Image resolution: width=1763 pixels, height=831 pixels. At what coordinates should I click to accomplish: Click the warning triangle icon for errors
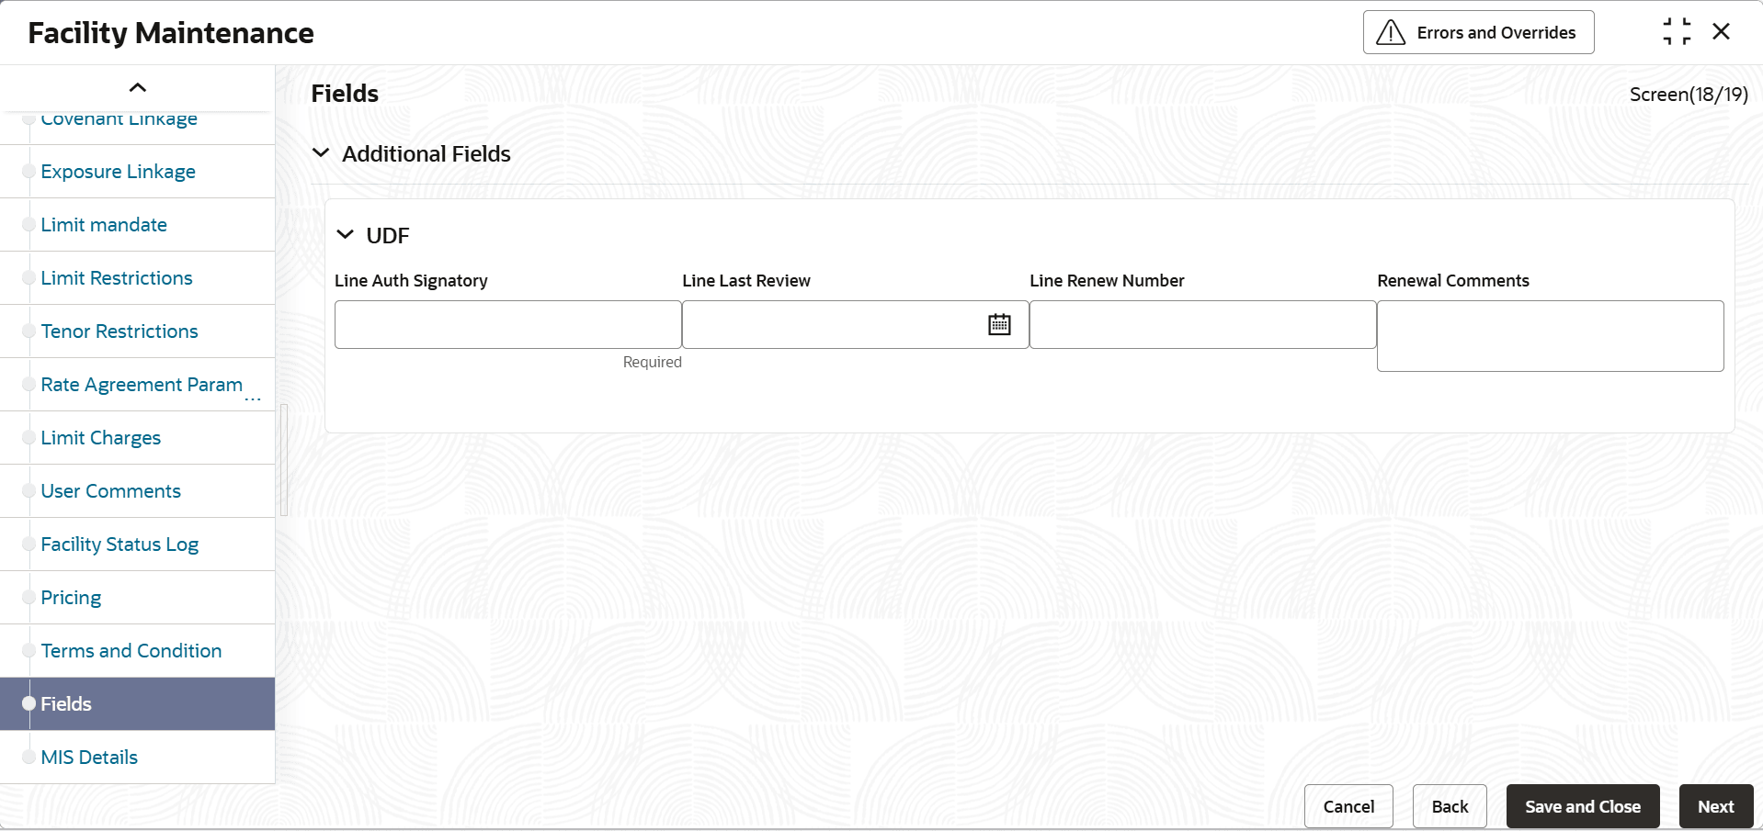coord(1390,33)
